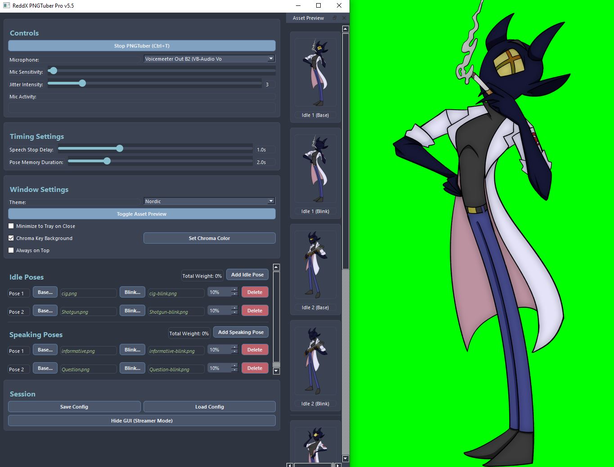Click Base button for Idle Pose 1

(x=45, y=292)
